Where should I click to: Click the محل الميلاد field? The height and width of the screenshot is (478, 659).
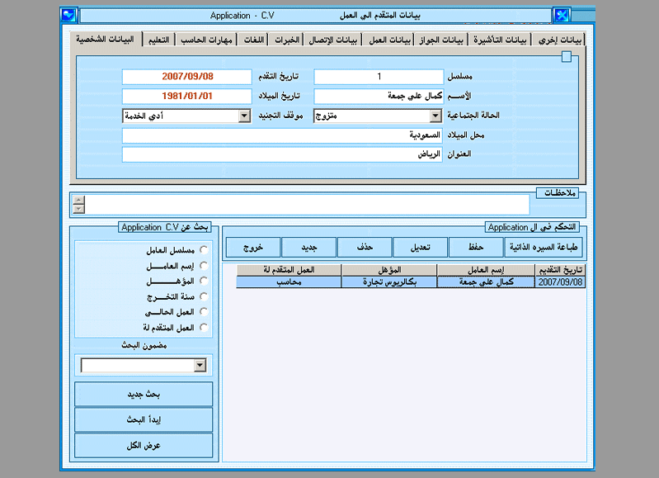coord(282,135)
